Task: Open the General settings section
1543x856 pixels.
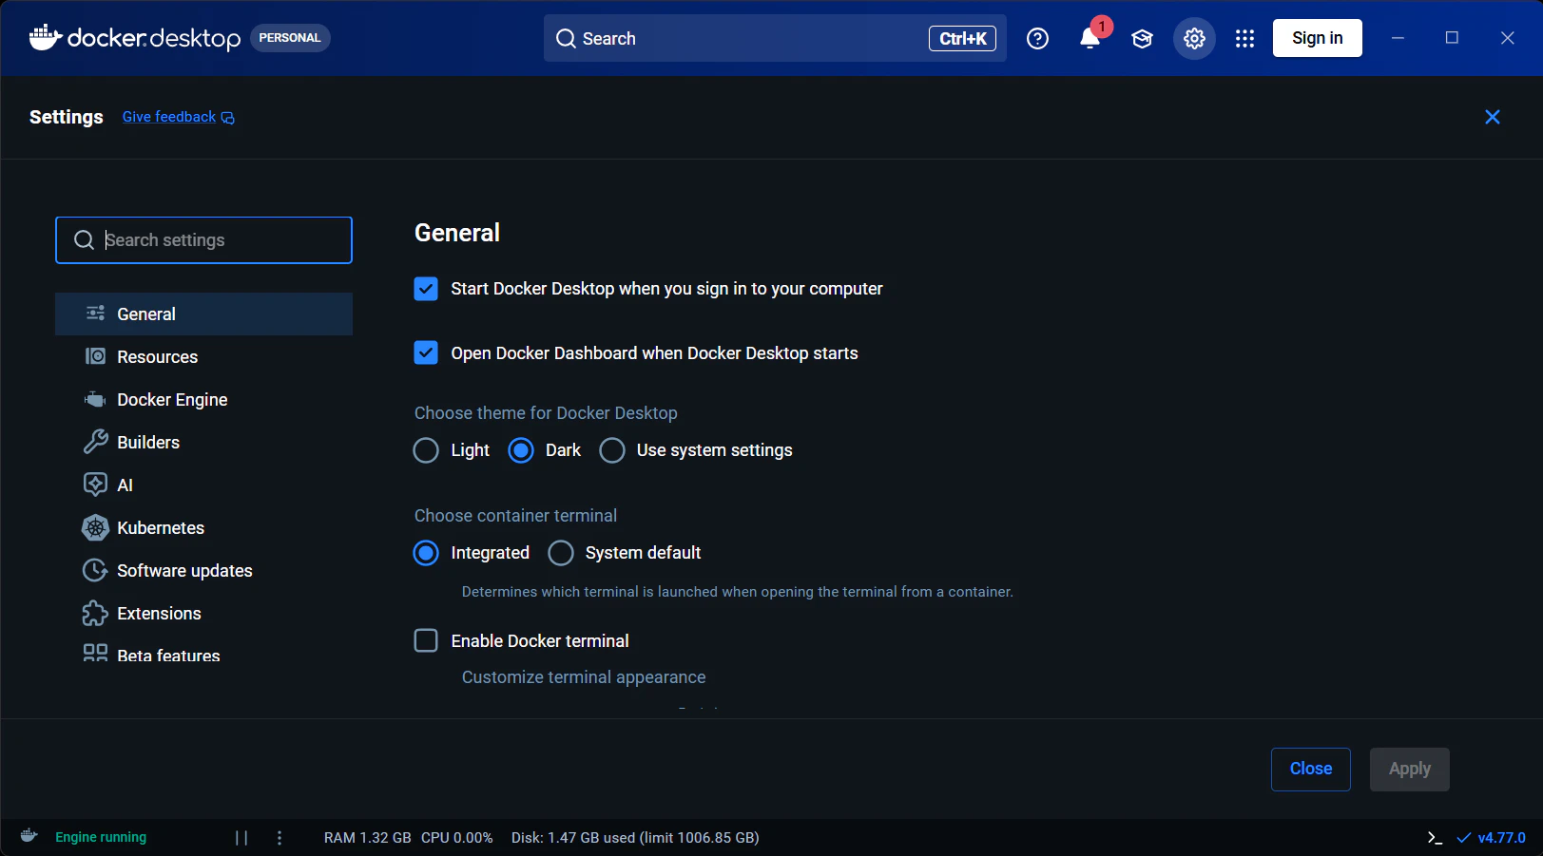Action: [203, 314]
